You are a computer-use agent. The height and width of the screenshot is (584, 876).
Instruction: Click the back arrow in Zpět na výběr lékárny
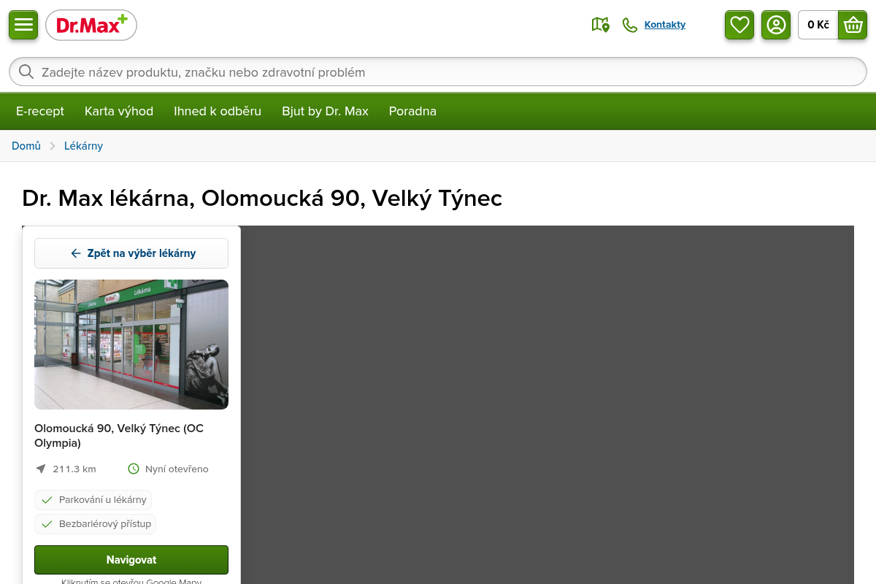[x=75, y=253]
